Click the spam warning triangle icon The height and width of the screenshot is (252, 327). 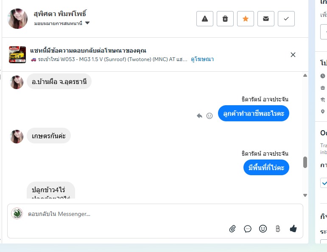tap(205, 19)
